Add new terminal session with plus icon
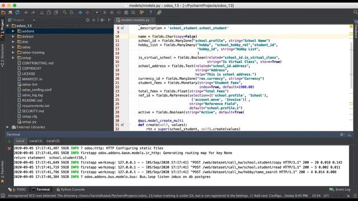The height and width of the screenshot is (201, 358). (x=9, y=141)
